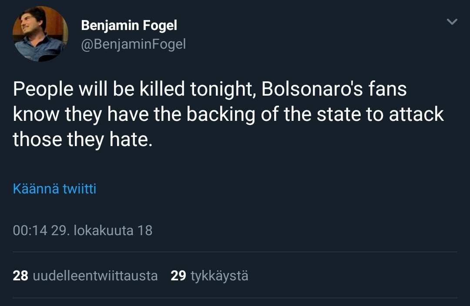Click the display name Benjamin Fogel
470x306 pixels.
[129, 25]
